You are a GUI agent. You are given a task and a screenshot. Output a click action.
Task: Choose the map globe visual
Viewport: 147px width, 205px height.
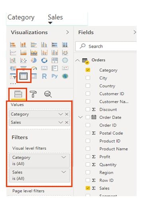point(65,61)
